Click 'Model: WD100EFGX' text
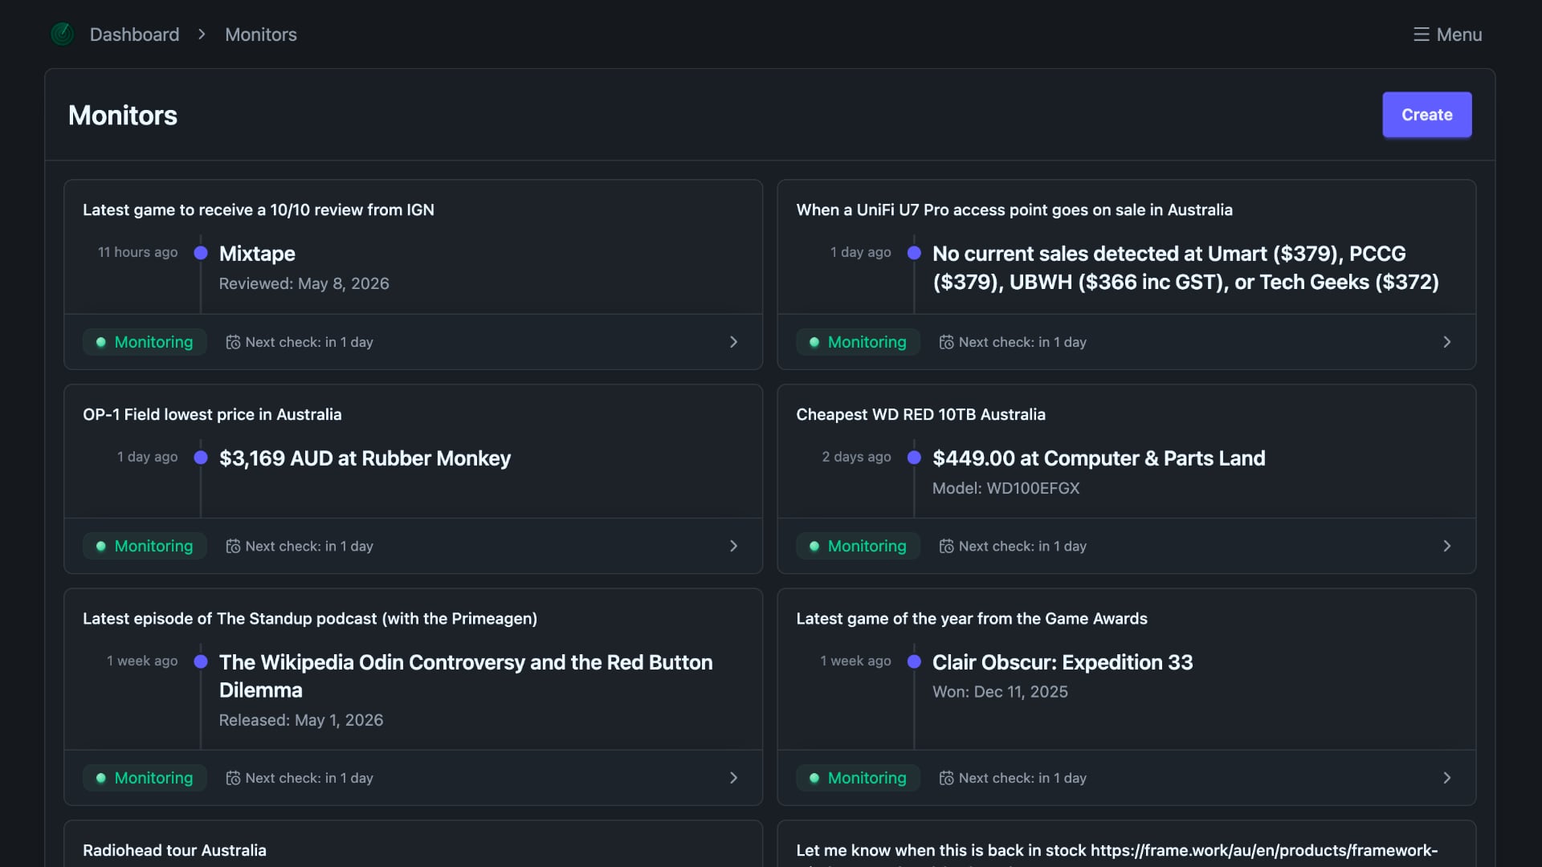The height and width of the screenshot is (867, 1542). (1006, 488)
